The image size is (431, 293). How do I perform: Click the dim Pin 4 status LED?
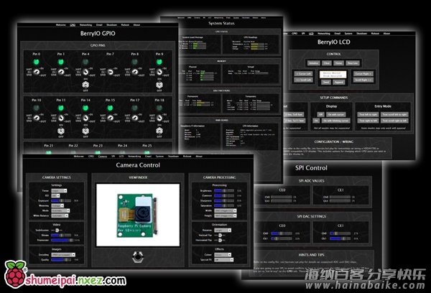[85, 62]
